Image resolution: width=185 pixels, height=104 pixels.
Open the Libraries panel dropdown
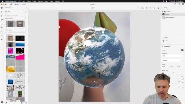pyautogui.click(x=9, y=8)
